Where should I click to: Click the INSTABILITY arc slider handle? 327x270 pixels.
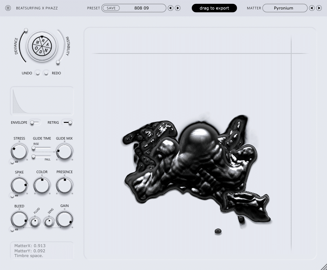coord(58,62)
